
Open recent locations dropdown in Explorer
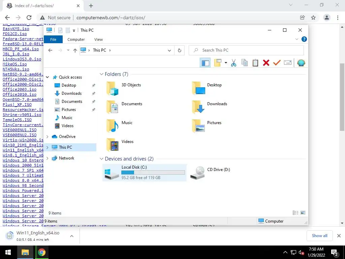tap(68, 50)
